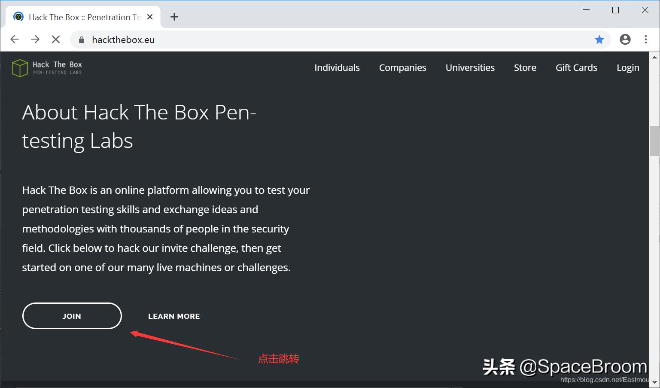
Task: Click the Login link
Action: pyautogui.click(x=628, y=67)
